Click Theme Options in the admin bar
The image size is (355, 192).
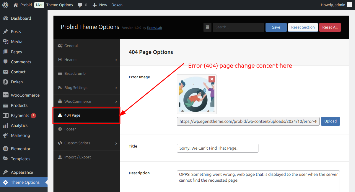coord(60,5)
